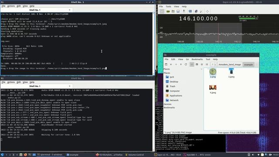
Task: Open file manager File menu
Action: pyautogui.click(x=167, y=59)
